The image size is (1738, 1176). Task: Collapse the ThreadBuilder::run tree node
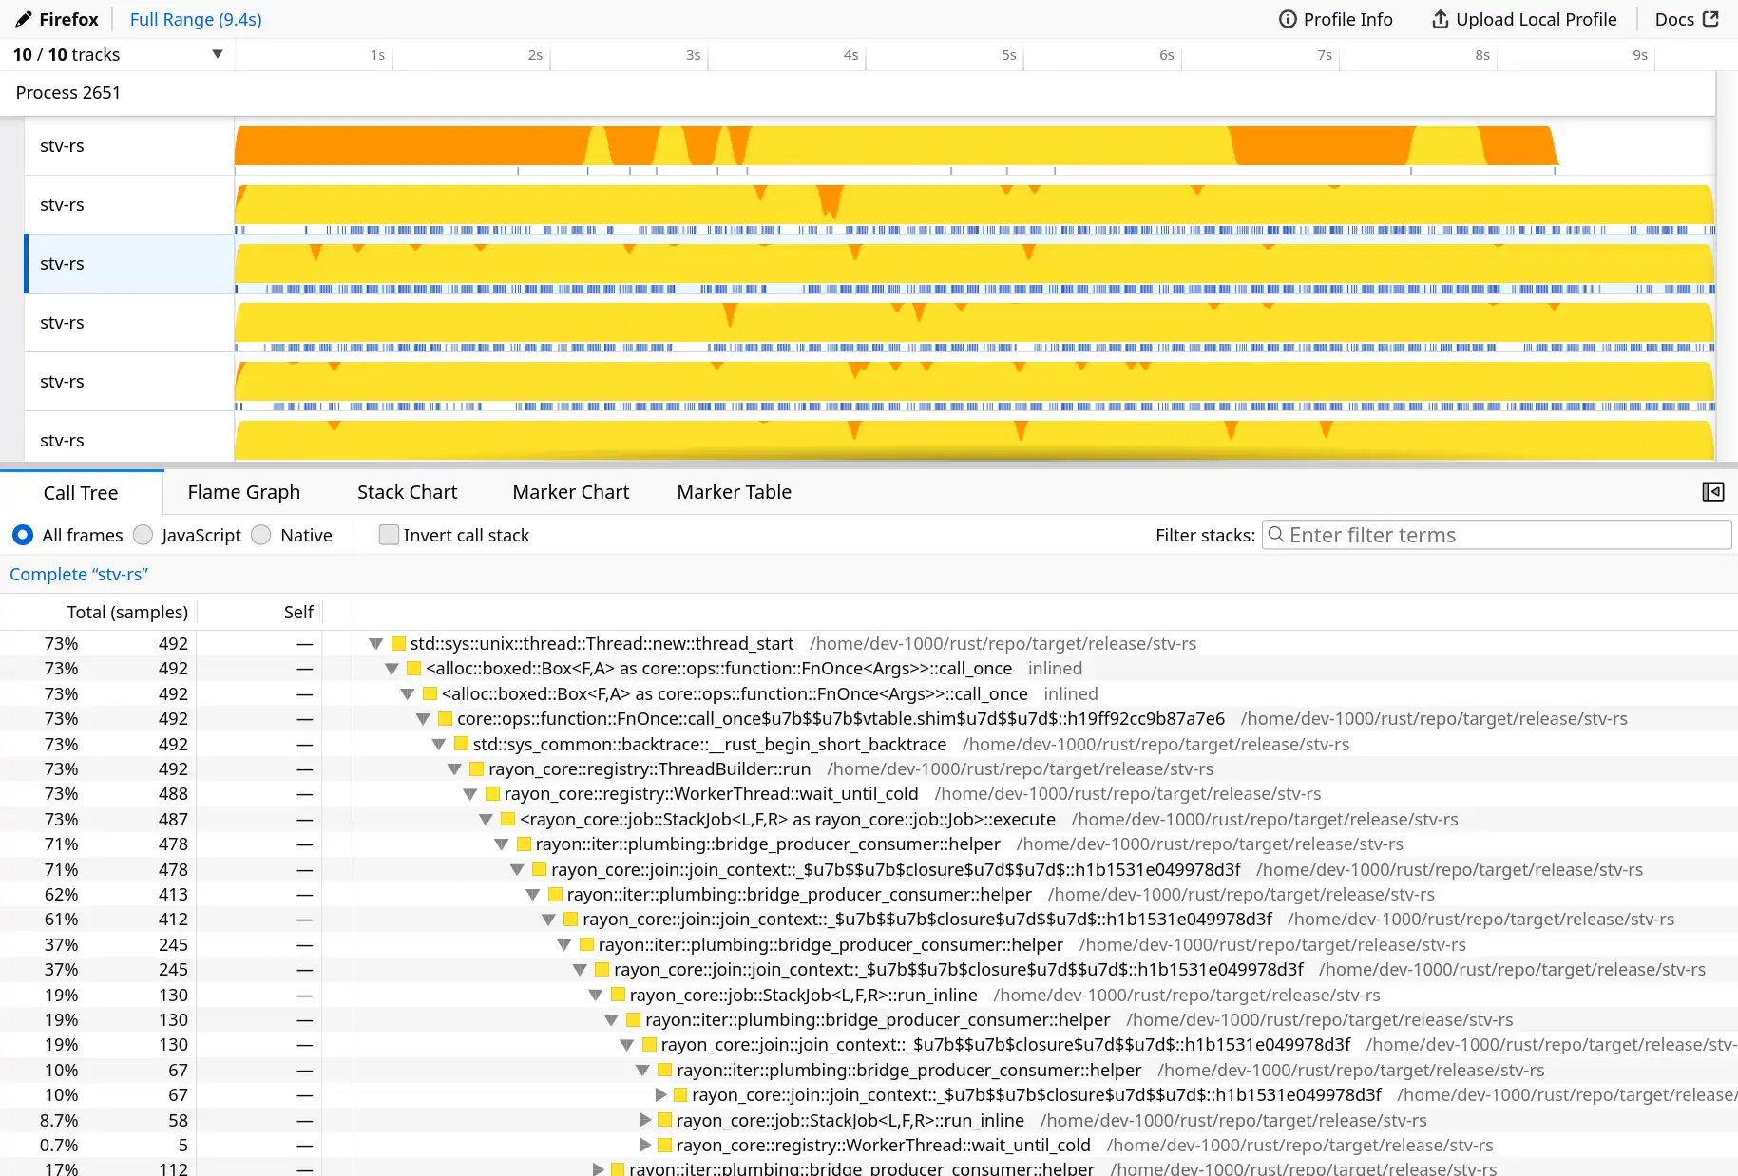tap(454, 769)
